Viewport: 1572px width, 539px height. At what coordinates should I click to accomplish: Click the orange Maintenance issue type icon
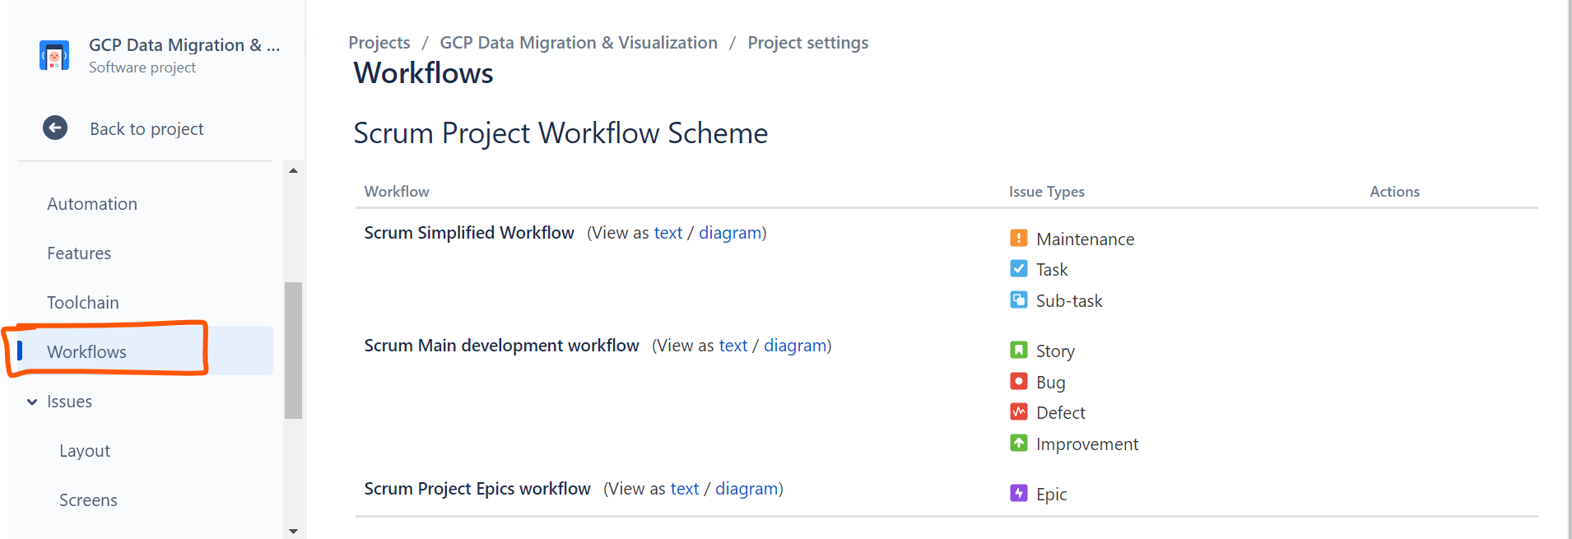(x=1019, y=238)
